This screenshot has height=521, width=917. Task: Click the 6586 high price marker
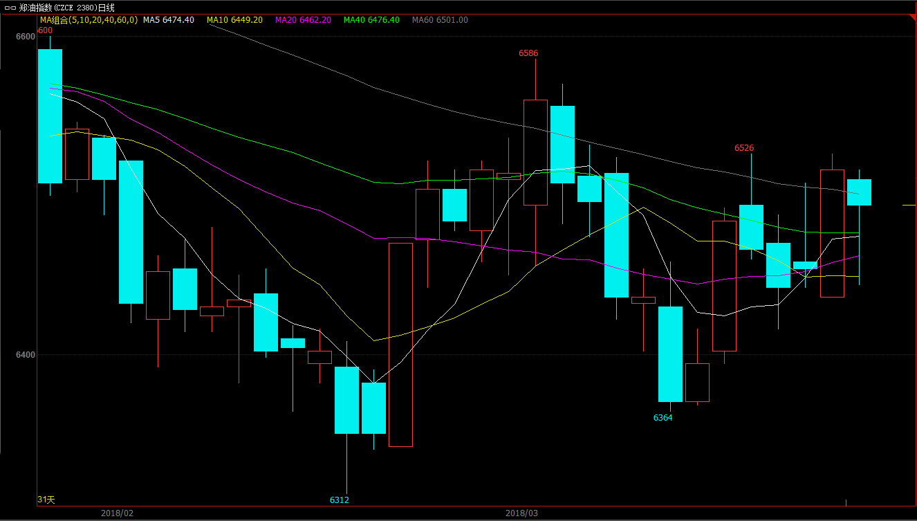click(528, 53)
